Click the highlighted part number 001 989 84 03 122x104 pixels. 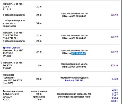click(x=79, y=53)
